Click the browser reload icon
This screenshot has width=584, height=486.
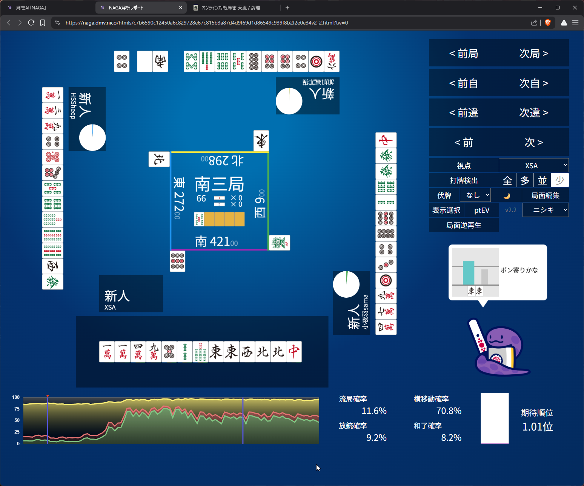[31, 23]
